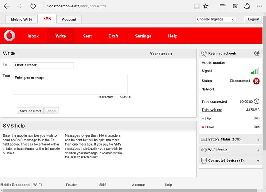Image resolution: width=266 pixels, height=192 pixels.
Task: Open the browser reading view icon
Action: (x=197, y=6)
